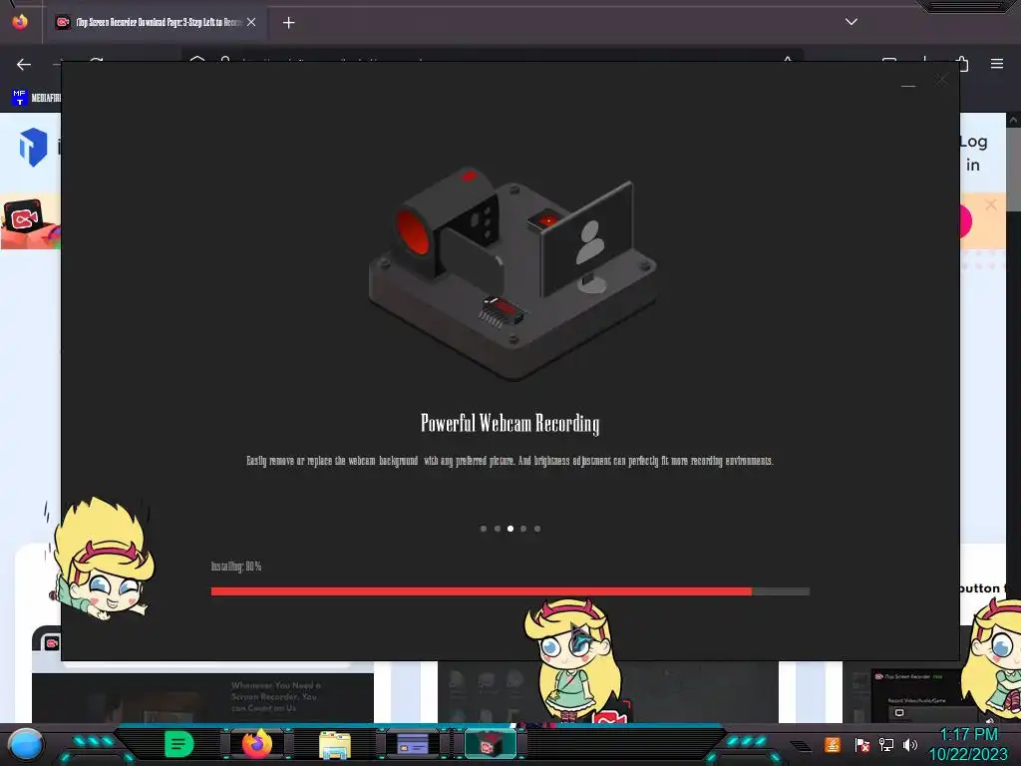Open a new Firefox tab
This screenshot has width=1021, height=766.
(x=288, y=23)
